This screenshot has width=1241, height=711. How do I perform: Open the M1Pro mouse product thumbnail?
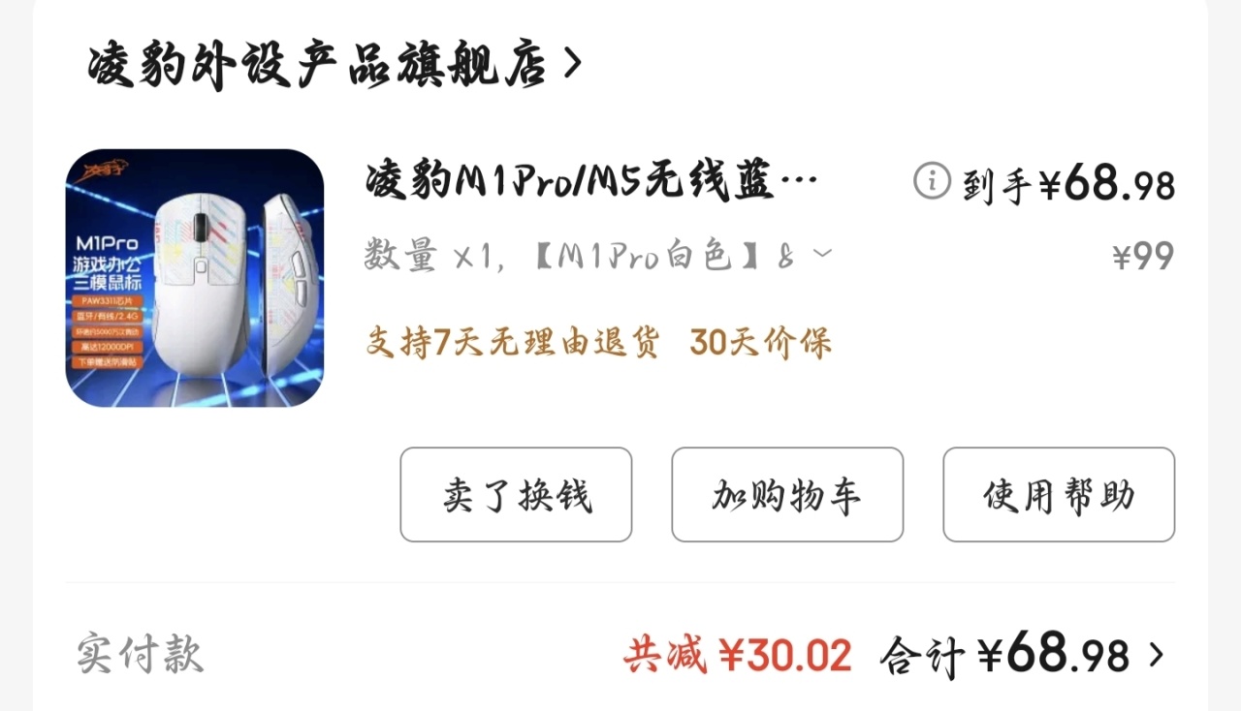pyautogui.click(x=194, y=278)
